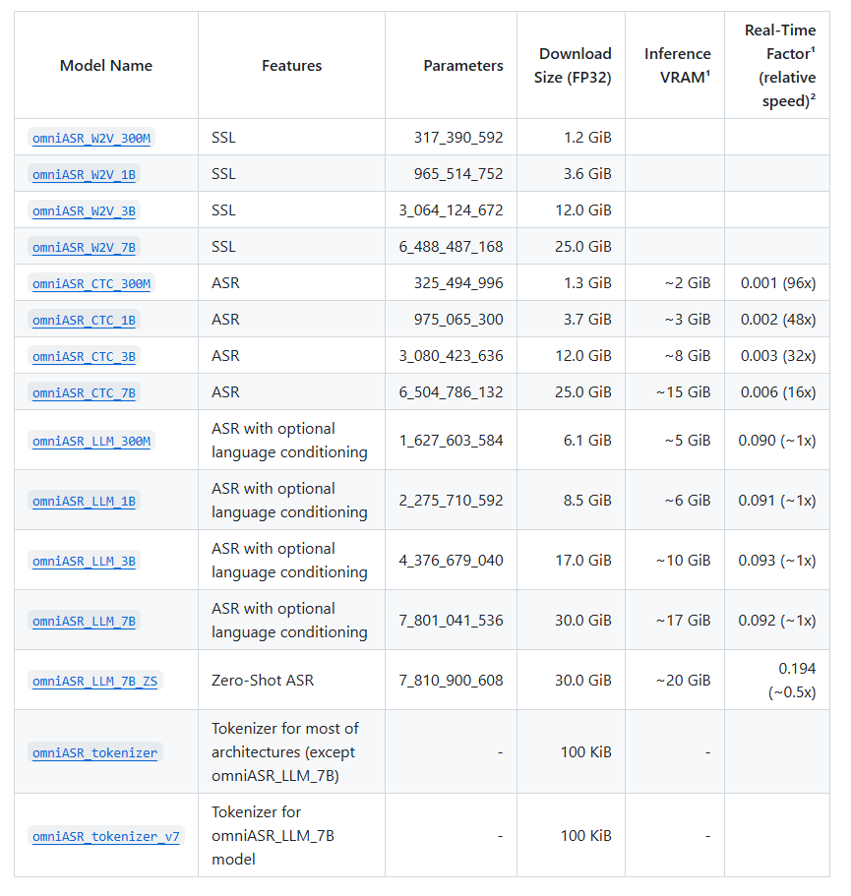Open the omniASR_tokenizer_v7 link

coord(105,837)
